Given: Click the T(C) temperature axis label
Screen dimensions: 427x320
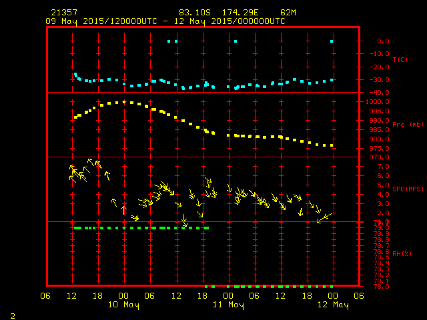Looking at the screenshot, I should 400,59.
